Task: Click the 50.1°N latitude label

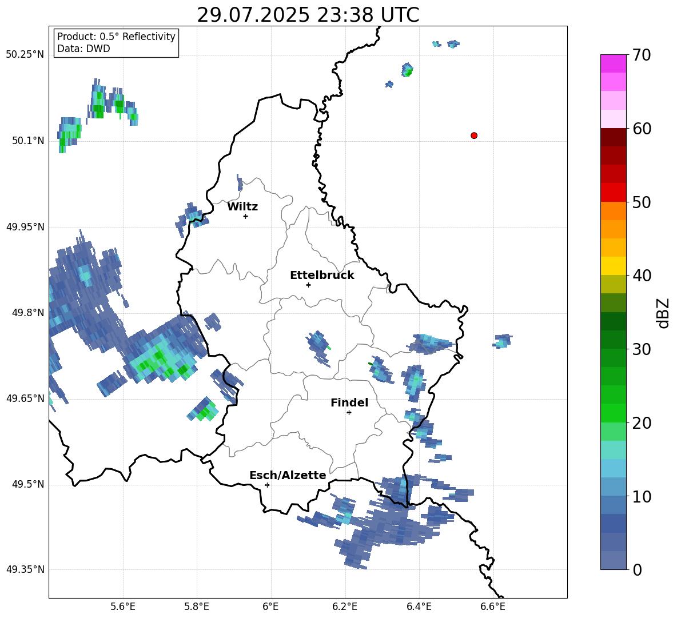Action: coord(28,141)
